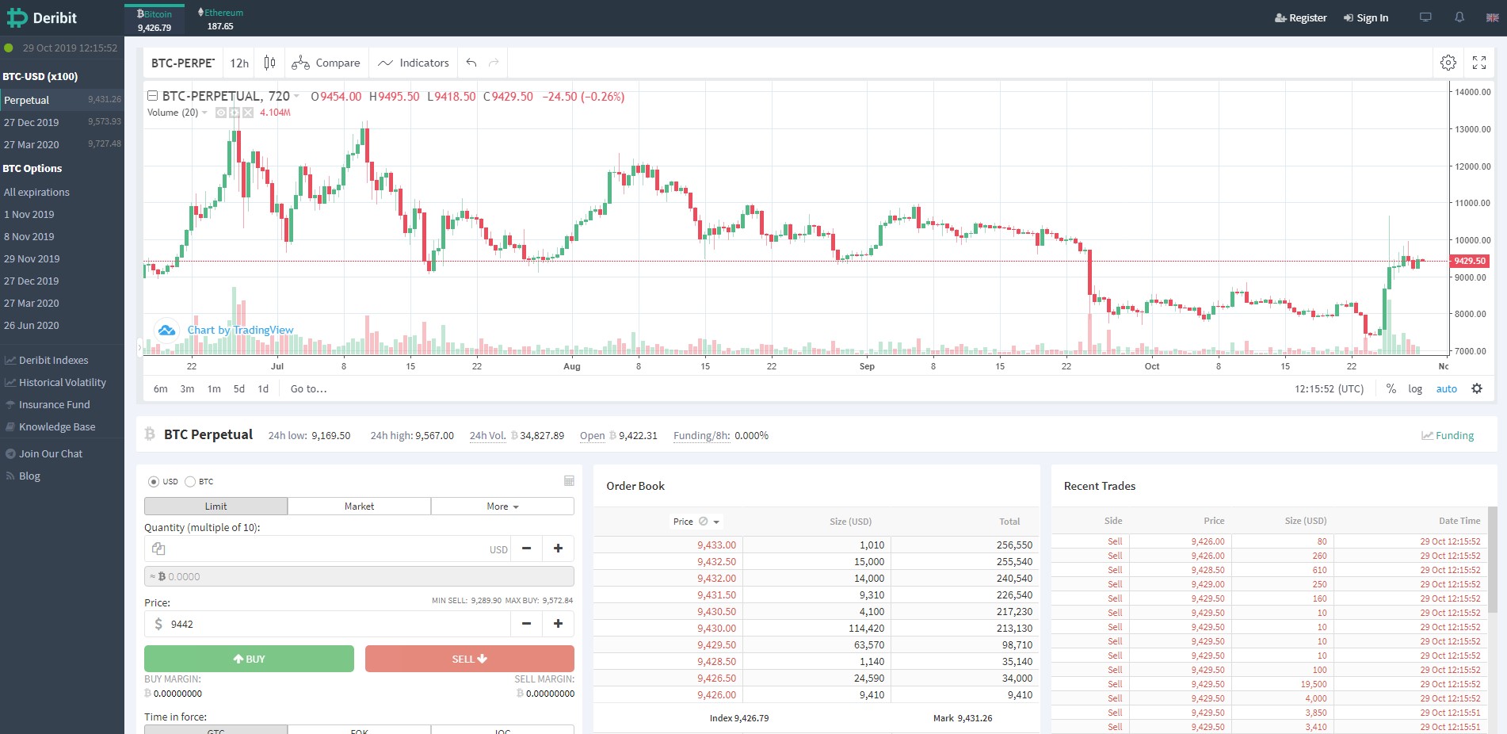Switch to the Market order tab
The image size is (1507, 734).
click(359, 506)
